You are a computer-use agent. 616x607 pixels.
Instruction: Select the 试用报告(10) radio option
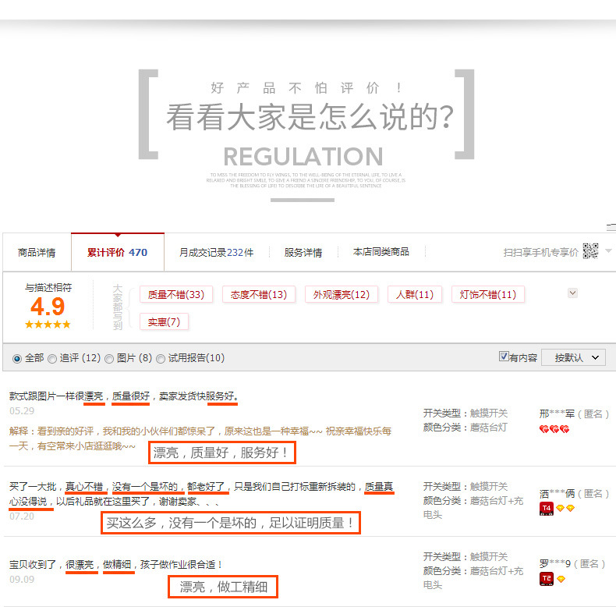pos(161,358)
